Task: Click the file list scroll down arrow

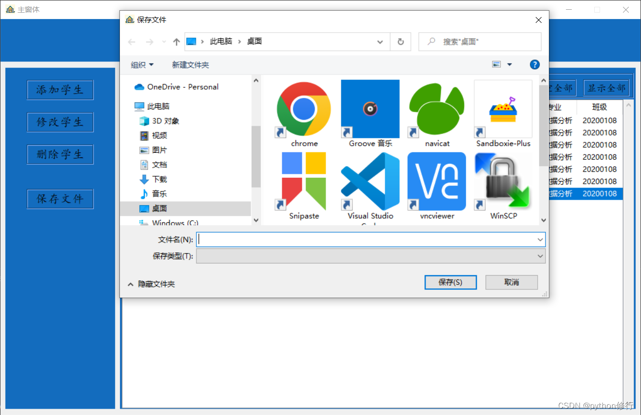Action: click(544, 220)
